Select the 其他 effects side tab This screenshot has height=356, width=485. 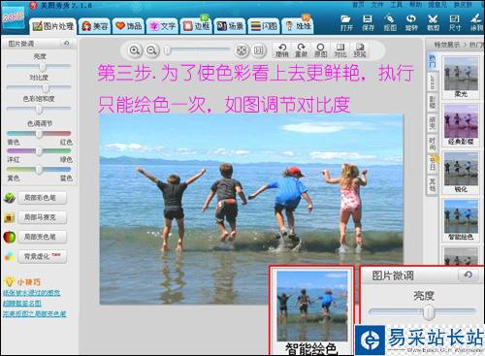(433, 184)
